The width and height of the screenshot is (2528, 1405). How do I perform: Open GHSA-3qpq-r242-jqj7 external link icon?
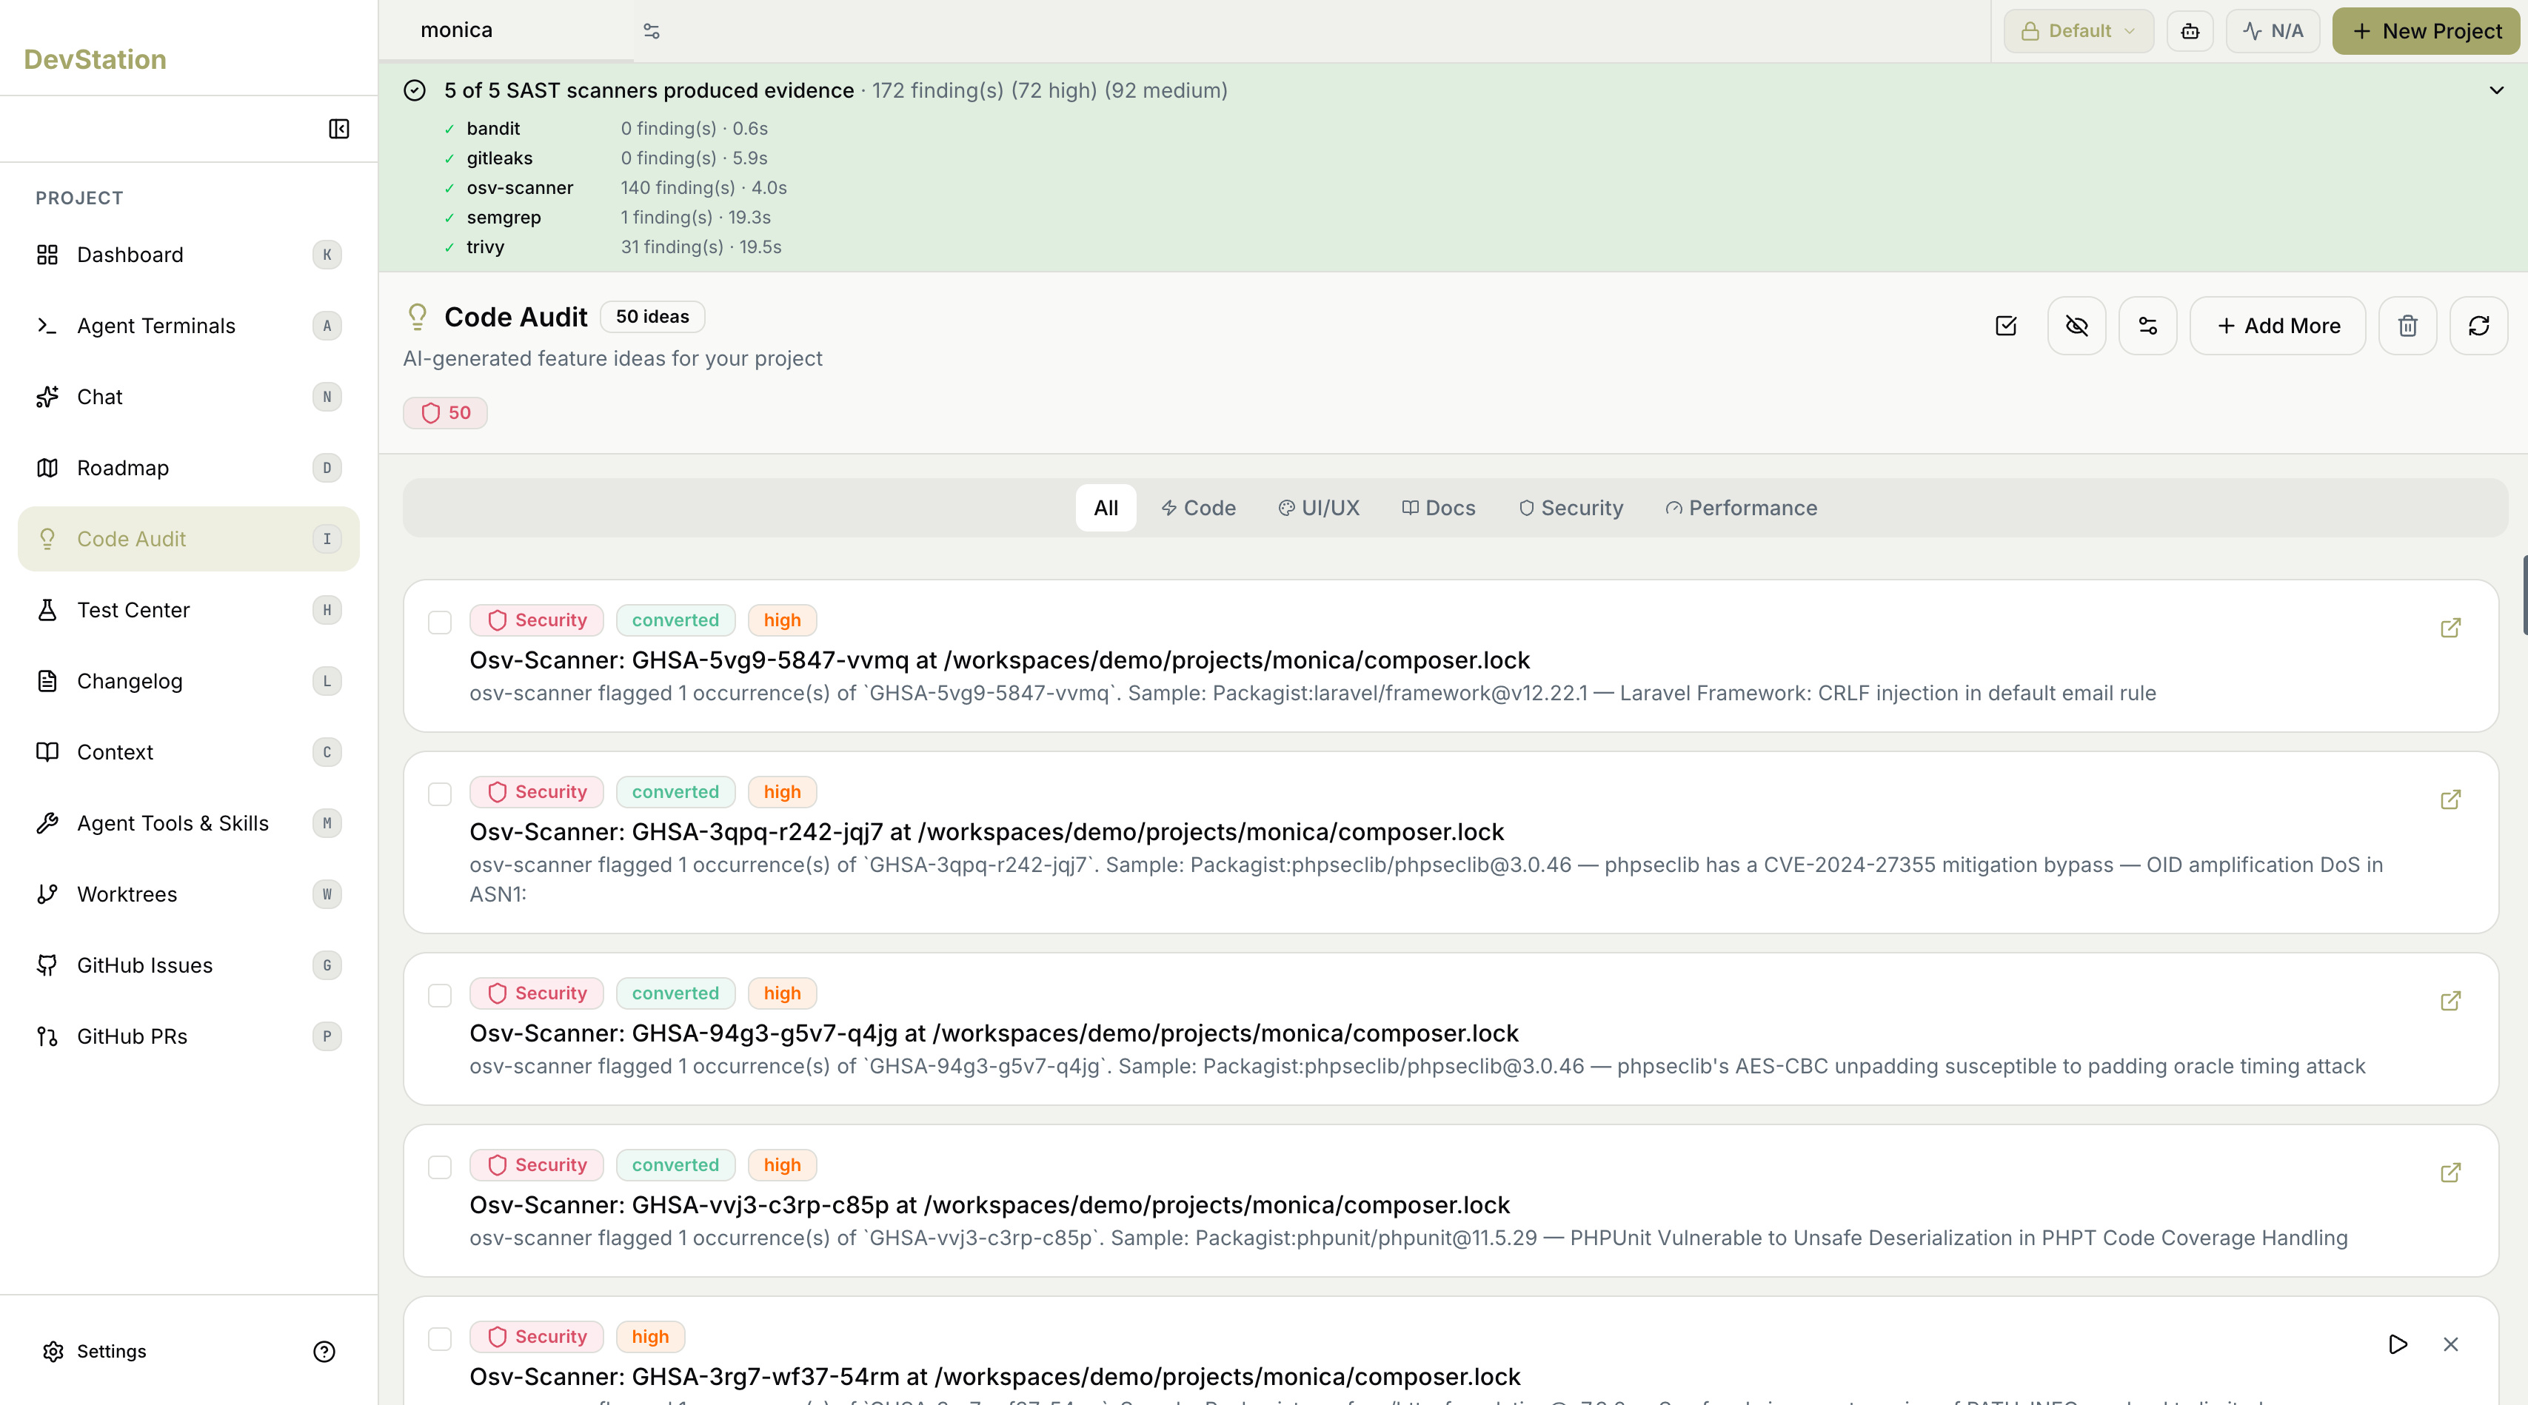(x=2450, y=799)
